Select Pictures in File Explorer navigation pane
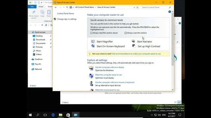 tap(39, 47)
